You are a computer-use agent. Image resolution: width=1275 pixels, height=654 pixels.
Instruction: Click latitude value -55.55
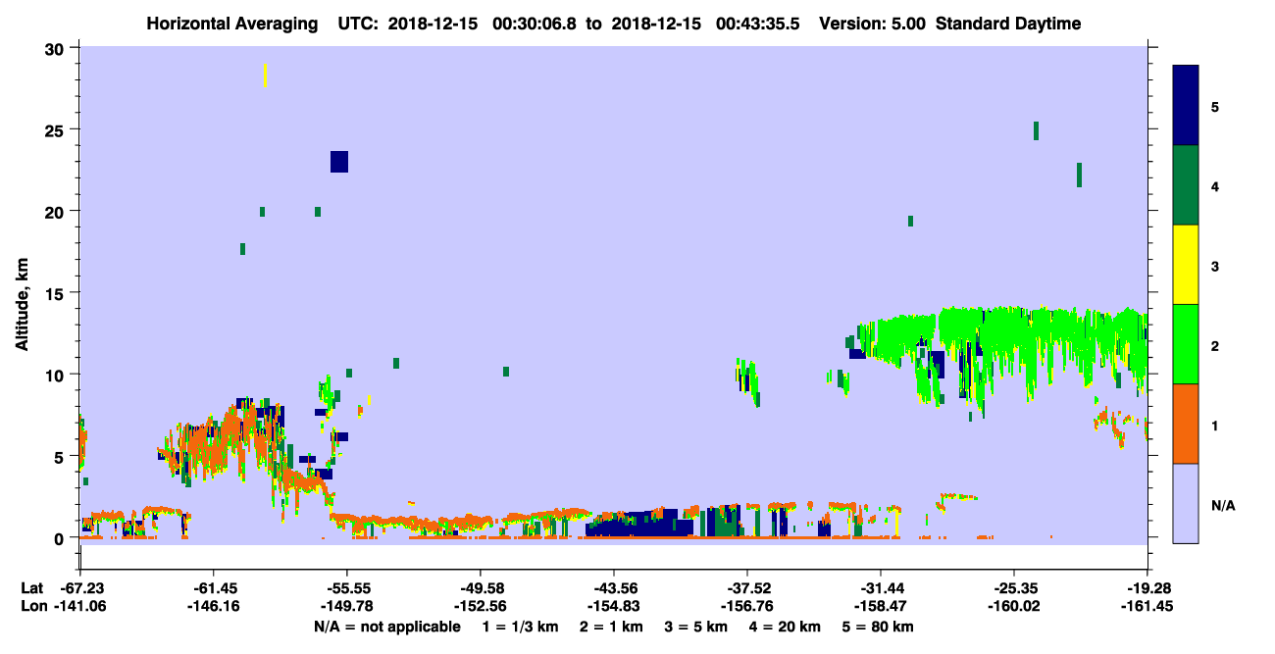pos(347,588)
